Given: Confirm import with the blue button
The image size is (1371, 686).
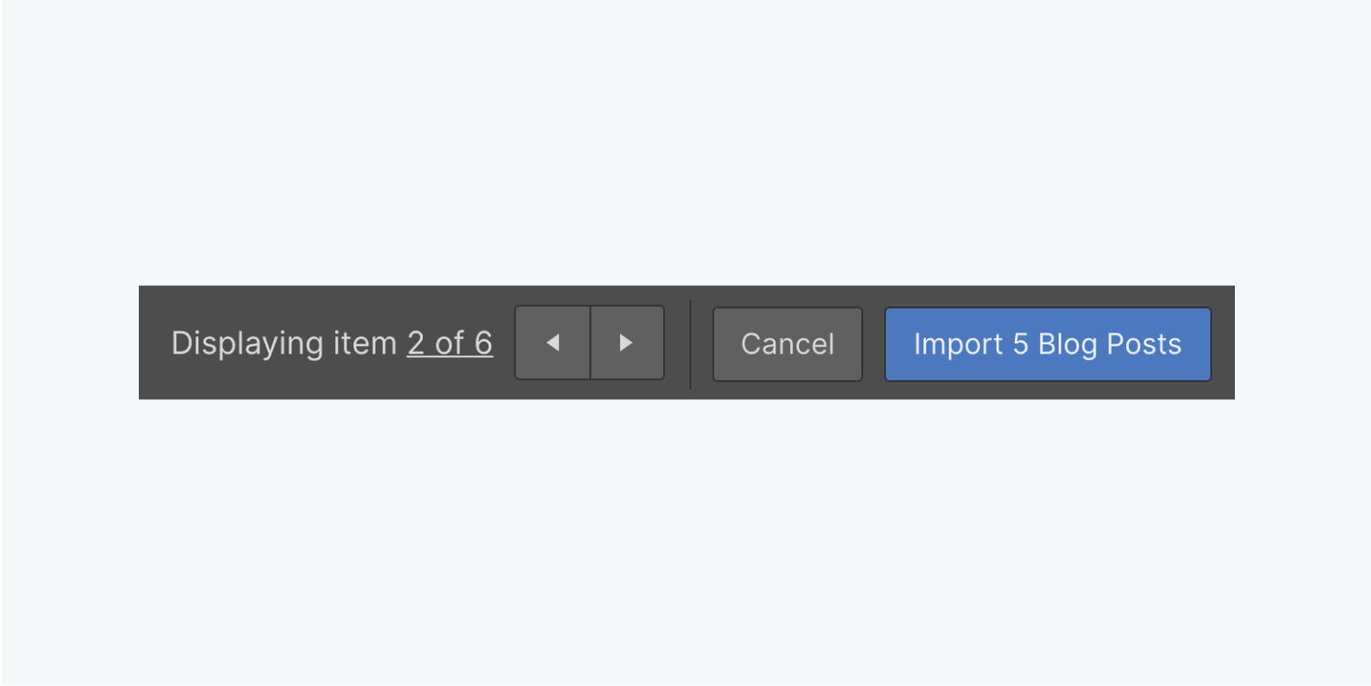Looking at the screenshot, I should click(x=1048, y=344).
